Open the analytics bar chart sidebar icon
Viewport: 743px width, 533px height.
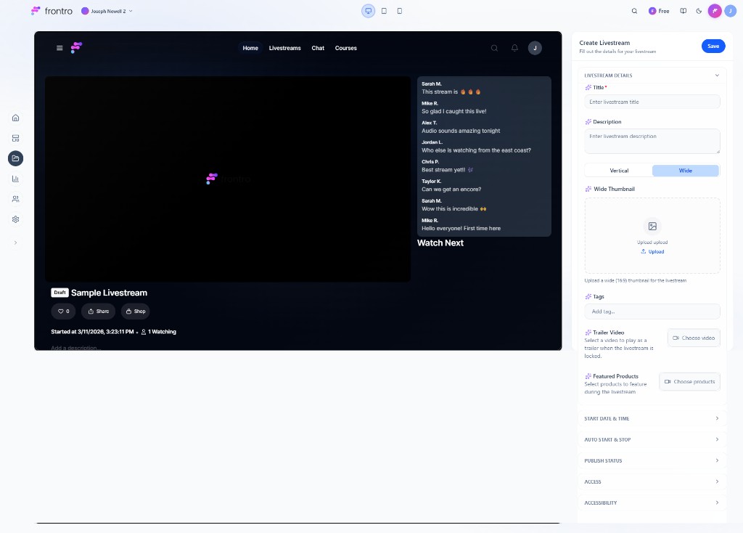(15, 179)
